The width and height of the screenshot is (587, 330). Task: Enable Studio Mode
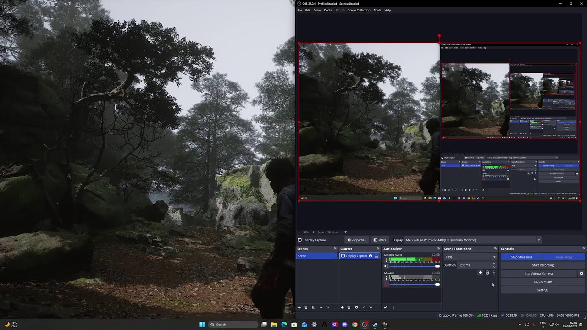pyautogui.click(x=543, y=282)
